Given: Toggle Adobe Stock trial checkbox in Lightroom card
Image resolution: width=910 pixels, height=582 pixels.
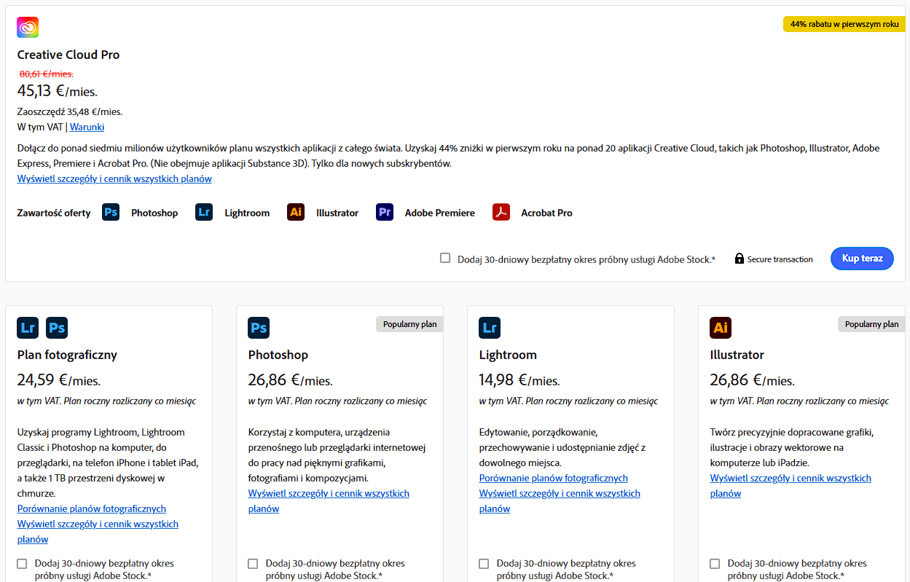Looking at the screenshot, I should click(x=484, y=564).
